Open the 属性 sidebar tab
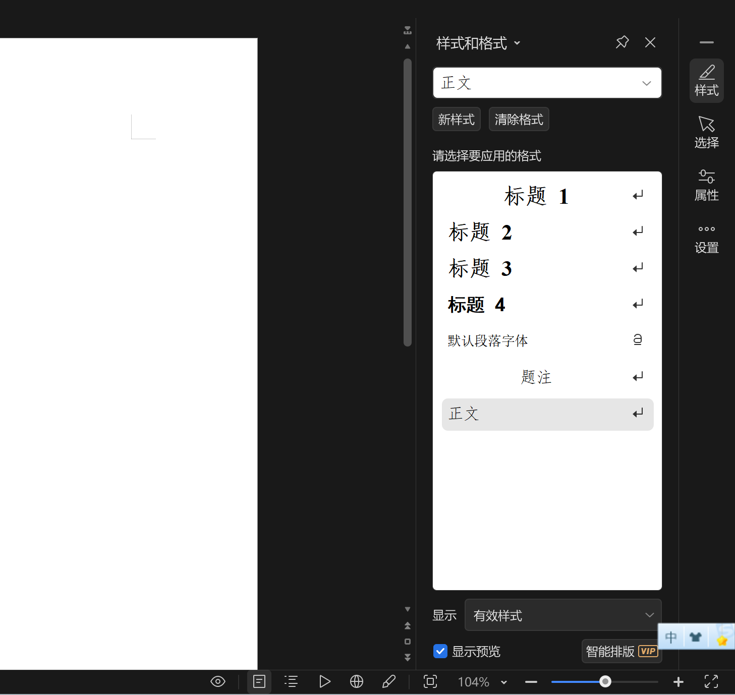 click(x=707, y=186)
